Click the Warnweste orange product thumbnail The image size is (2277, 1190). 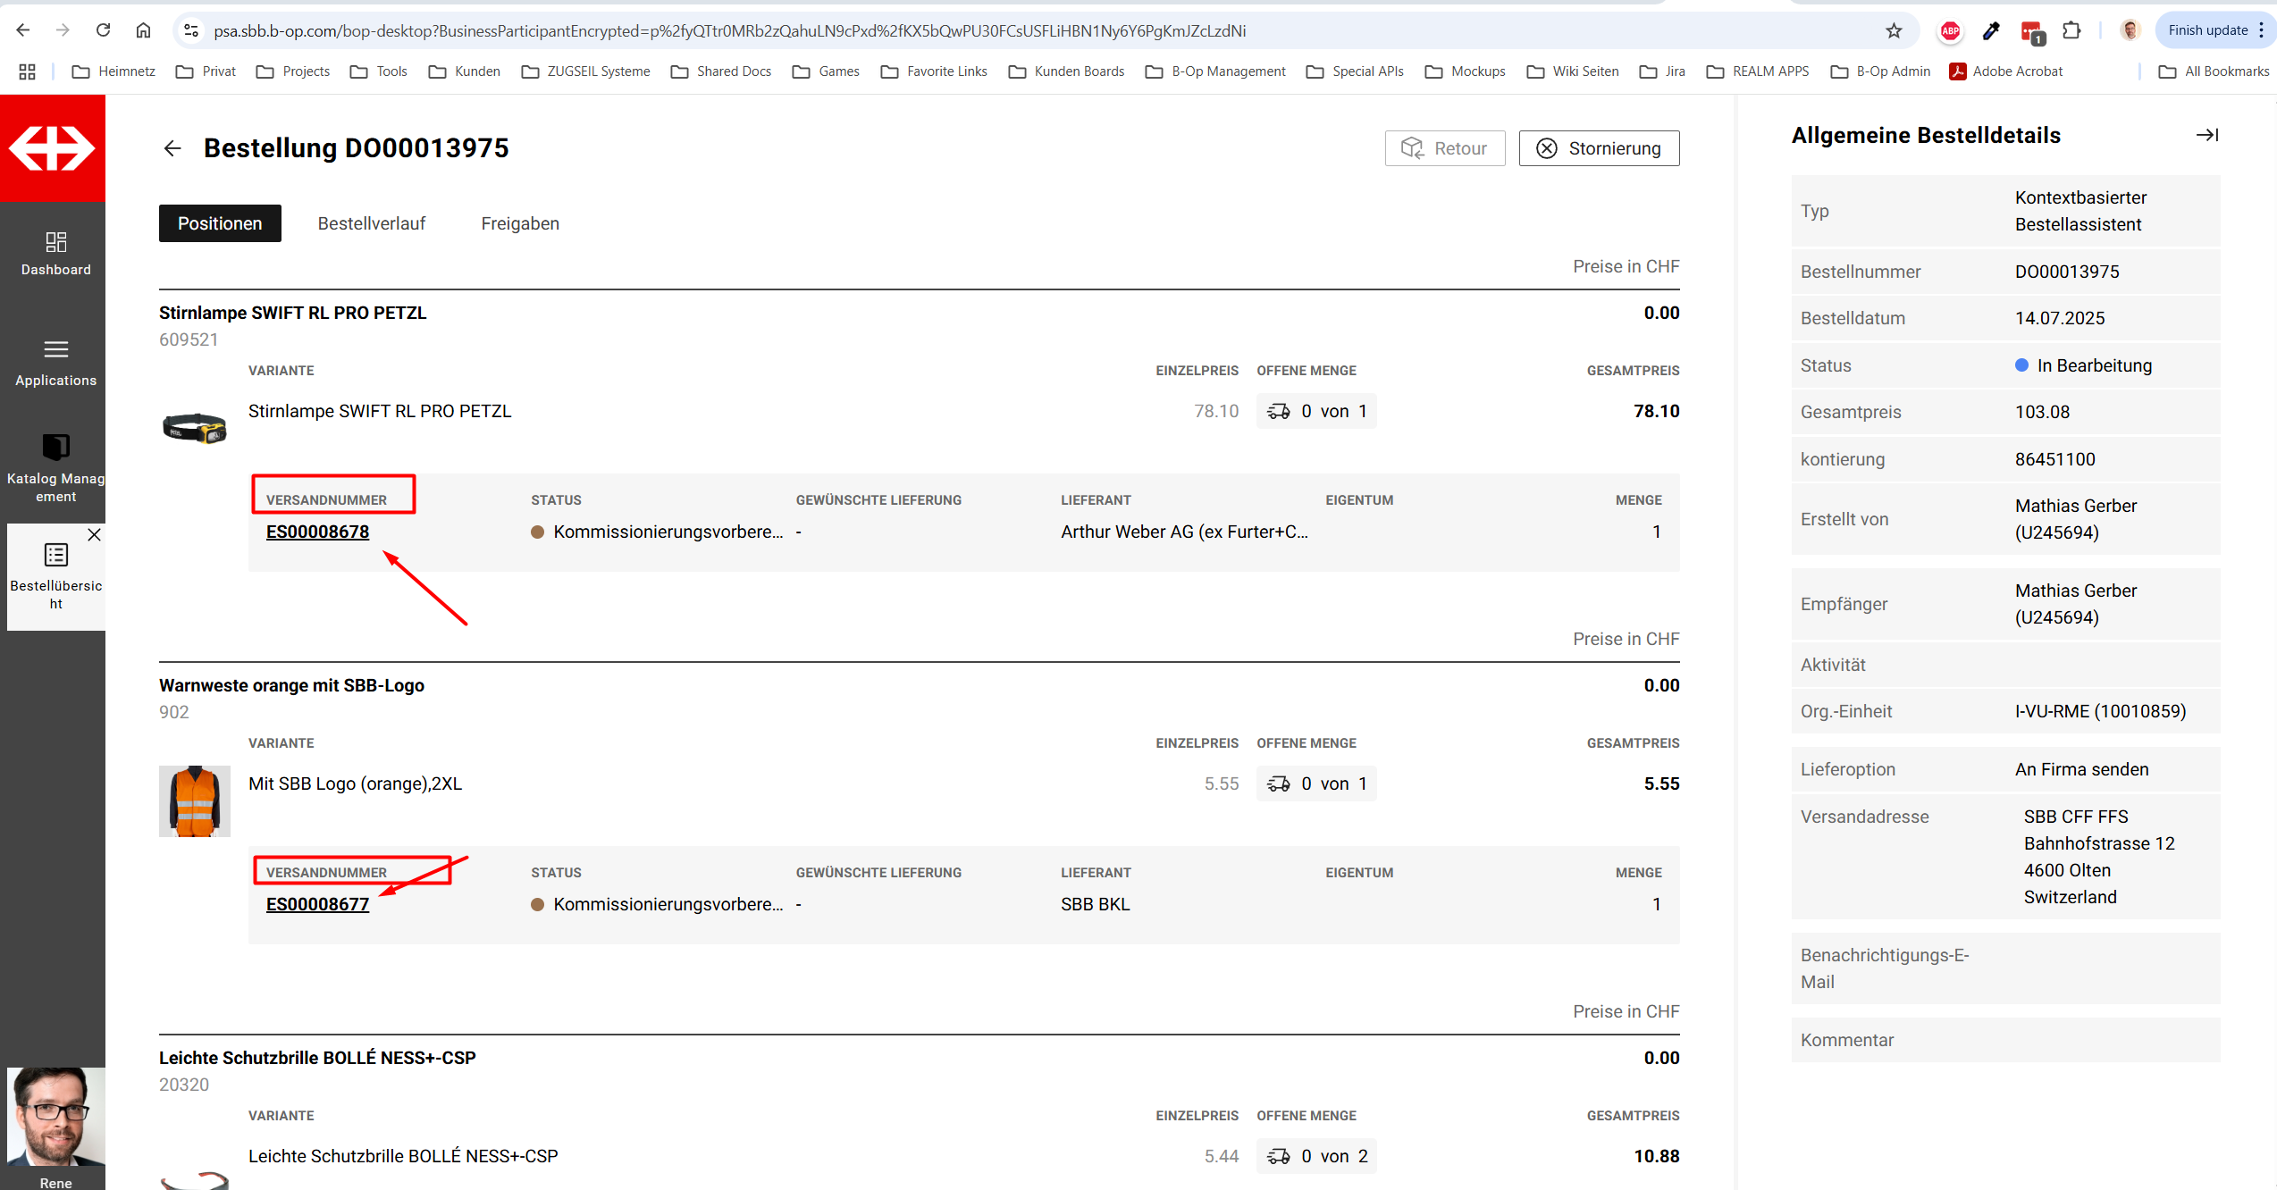click(x=194, y=800)
